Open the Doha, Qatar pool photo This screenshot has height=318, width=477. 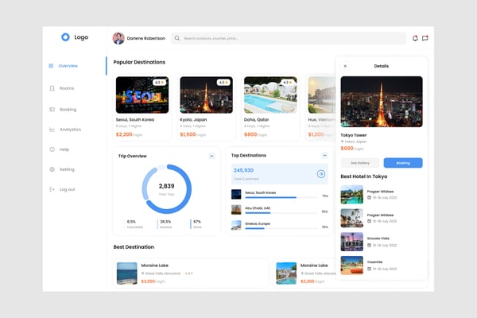(x=270, y=95)
